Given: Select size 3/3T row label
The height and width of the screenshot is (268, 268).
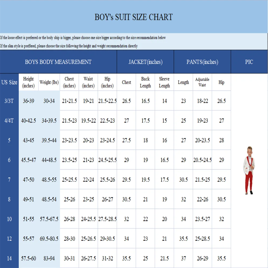Looking at the screenshot, I should (9, 101).
